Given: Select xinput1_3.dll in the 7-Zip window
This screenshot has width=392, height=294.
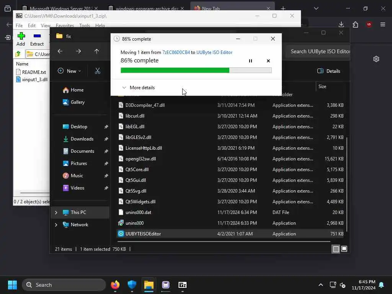Looking at the screenshot, I should pos(32,80).
